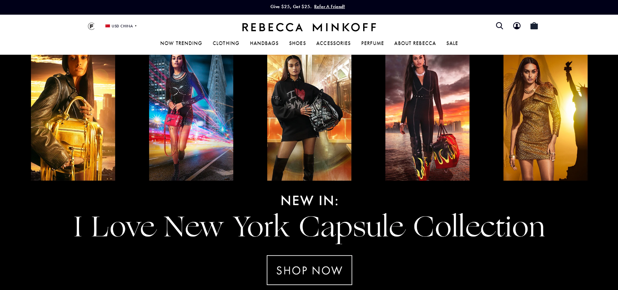The image size is (618, 290).
Task: Open the shopping bag icon
Action: [534, 26]
